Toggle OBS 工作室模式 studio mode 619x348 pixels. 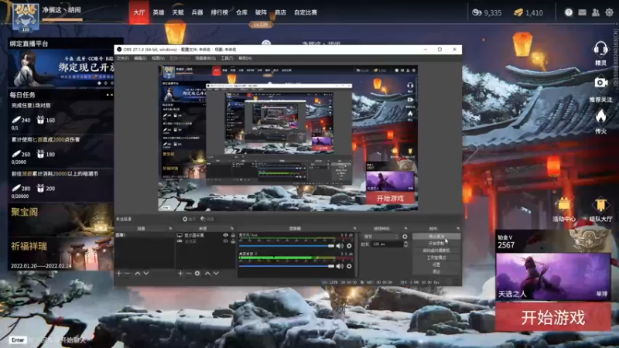coord(436,258)
